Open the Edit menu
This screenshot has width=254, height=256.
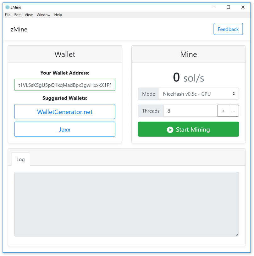tap(18, 15)
